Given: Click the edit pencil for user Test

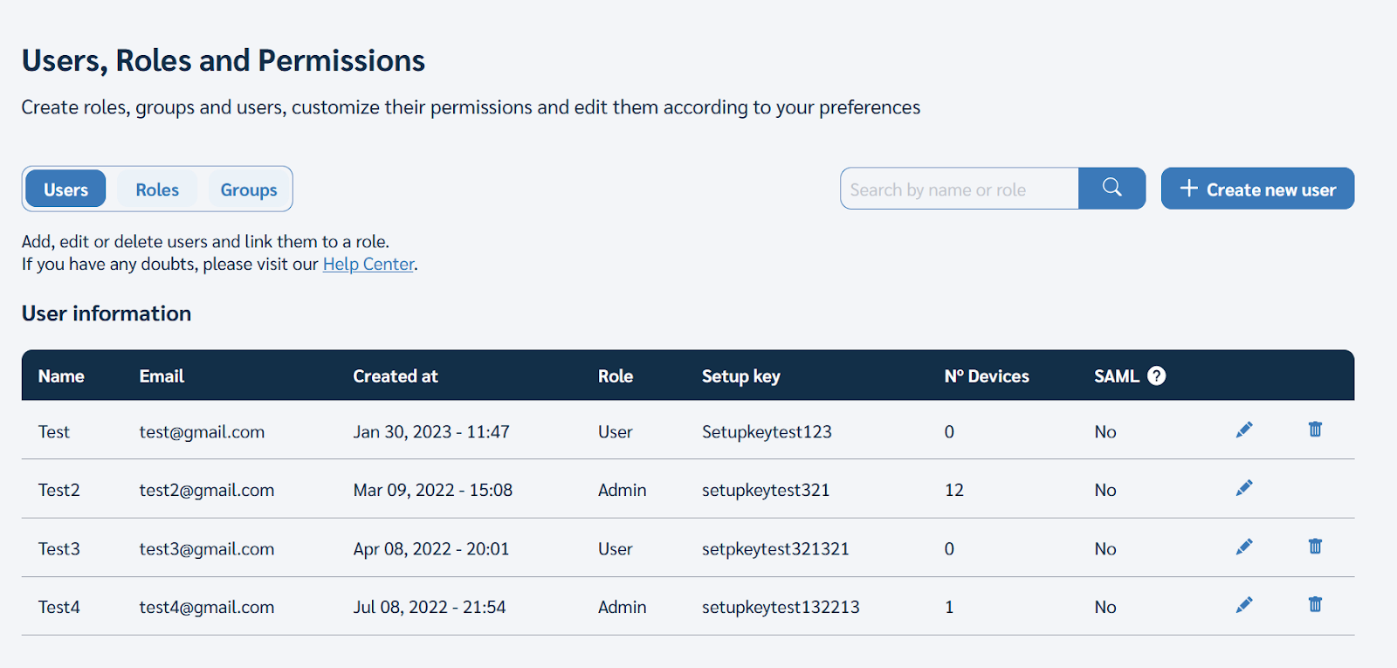Looking at the screenshot, I should [x=1244, y=430].
